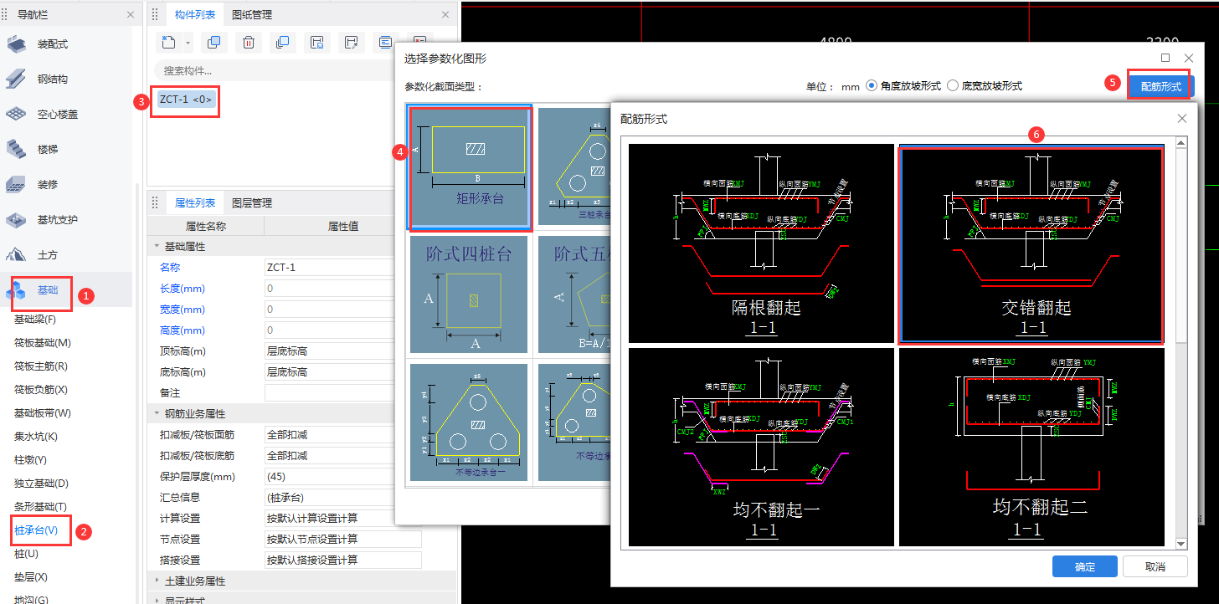Select 角度放坡形式 radio option
Viewport: 1219px width, 604px height.
point(872,86)
